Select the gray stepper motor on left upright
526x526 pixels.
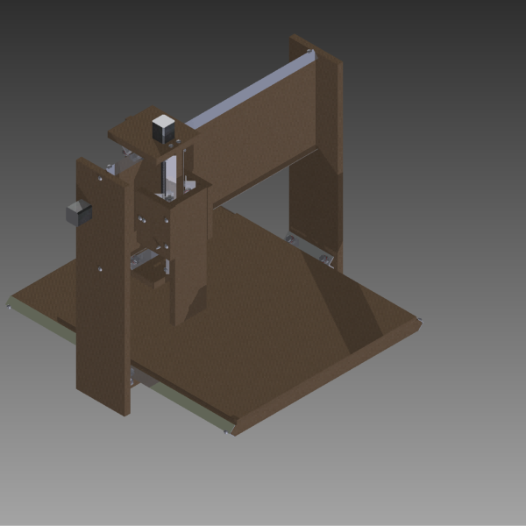pyautogui.click(x=79, y=213)
